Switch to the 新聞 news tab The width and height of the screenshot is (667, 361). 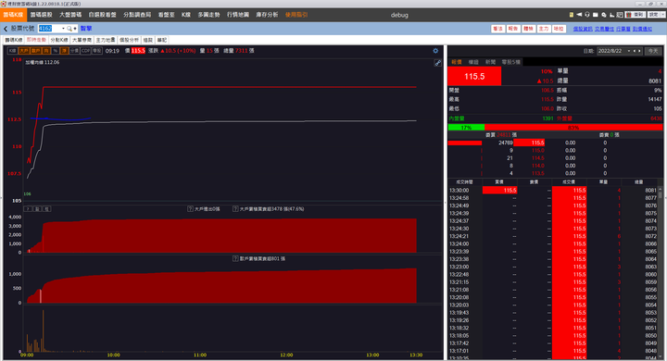[490, 62]
